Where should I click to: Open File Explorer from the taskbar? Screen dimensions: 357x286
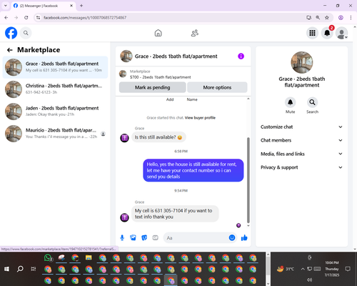[x=89, y=257]
